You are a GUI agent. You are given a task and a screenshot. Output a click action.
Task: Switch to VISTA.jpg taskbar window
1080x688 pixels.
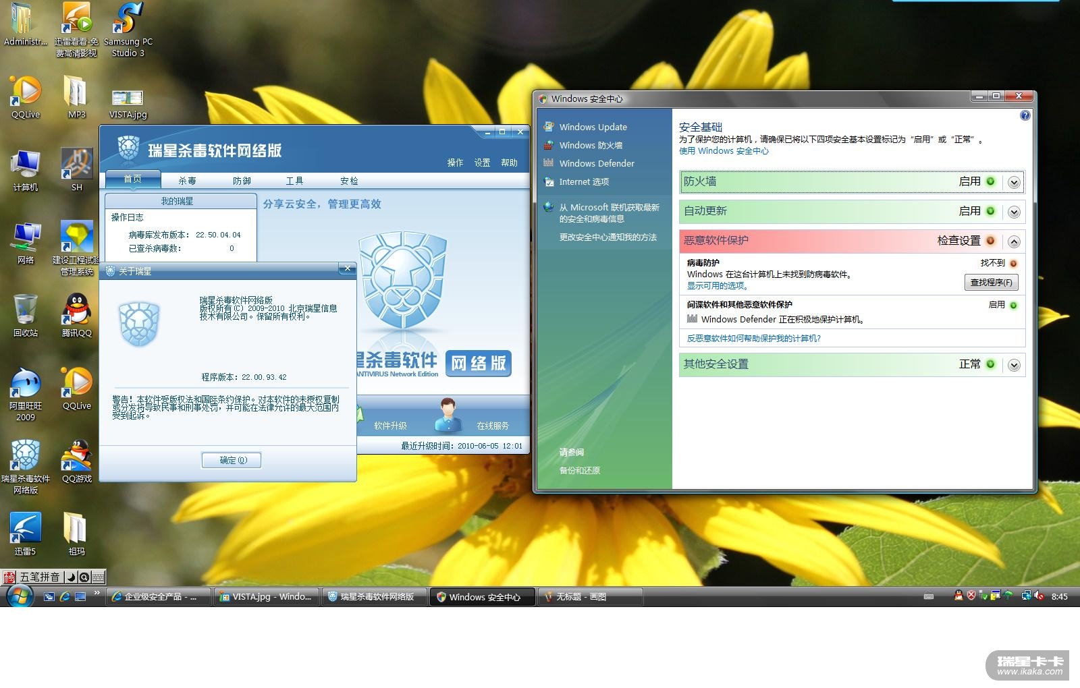[x=266, y=597]
